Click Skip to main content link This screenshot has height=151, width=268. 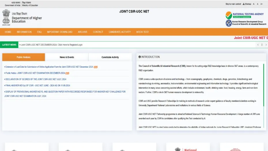[x=233, y=4]
